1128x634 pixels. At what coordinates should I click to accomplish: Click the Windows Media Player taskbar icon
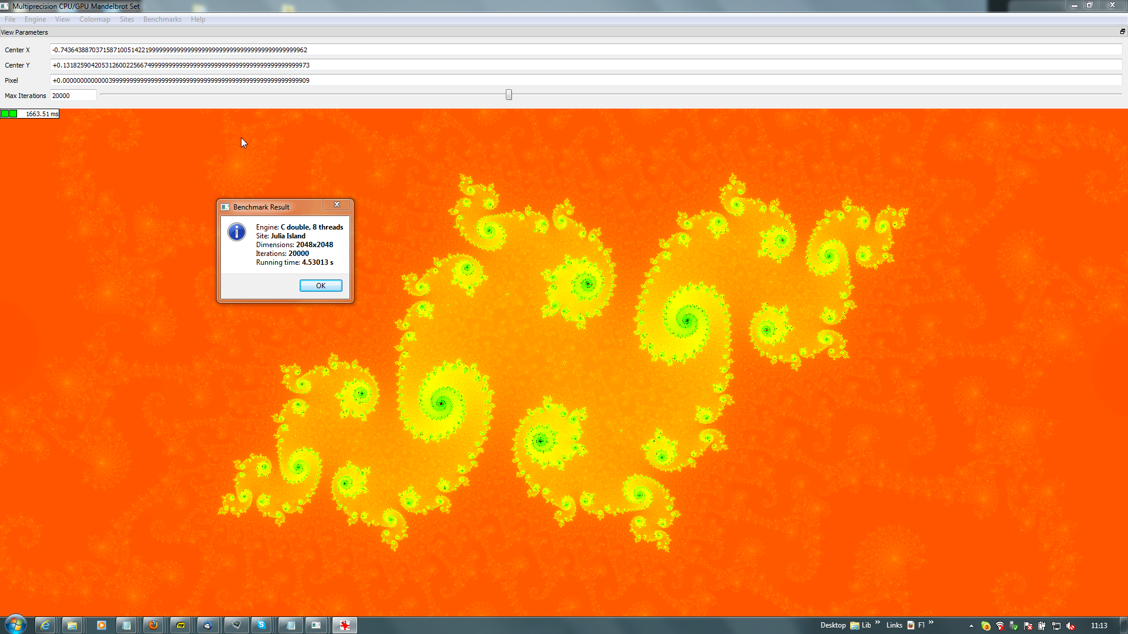101,625
